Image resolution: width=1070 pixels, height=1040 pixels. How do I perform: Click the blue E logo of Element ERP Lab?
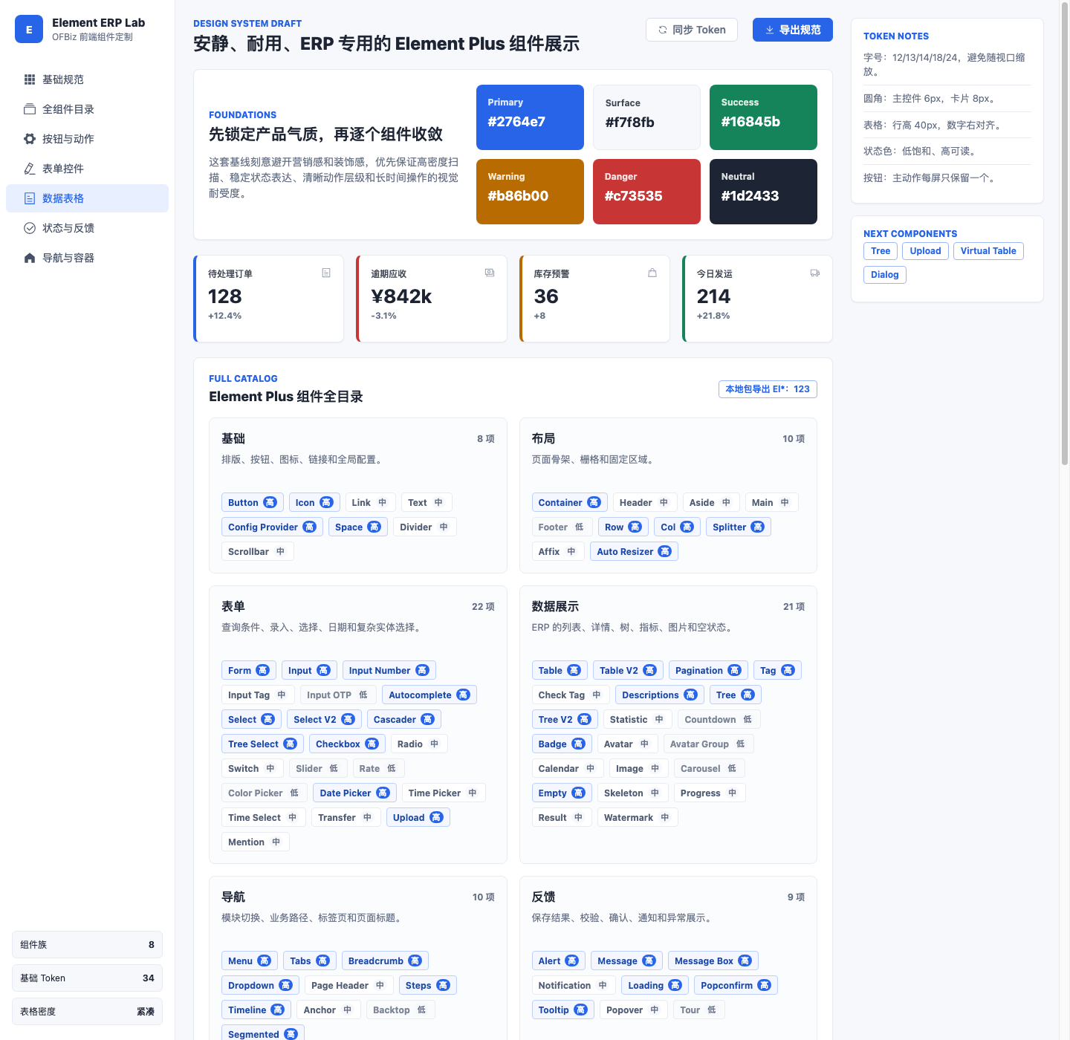29,30
